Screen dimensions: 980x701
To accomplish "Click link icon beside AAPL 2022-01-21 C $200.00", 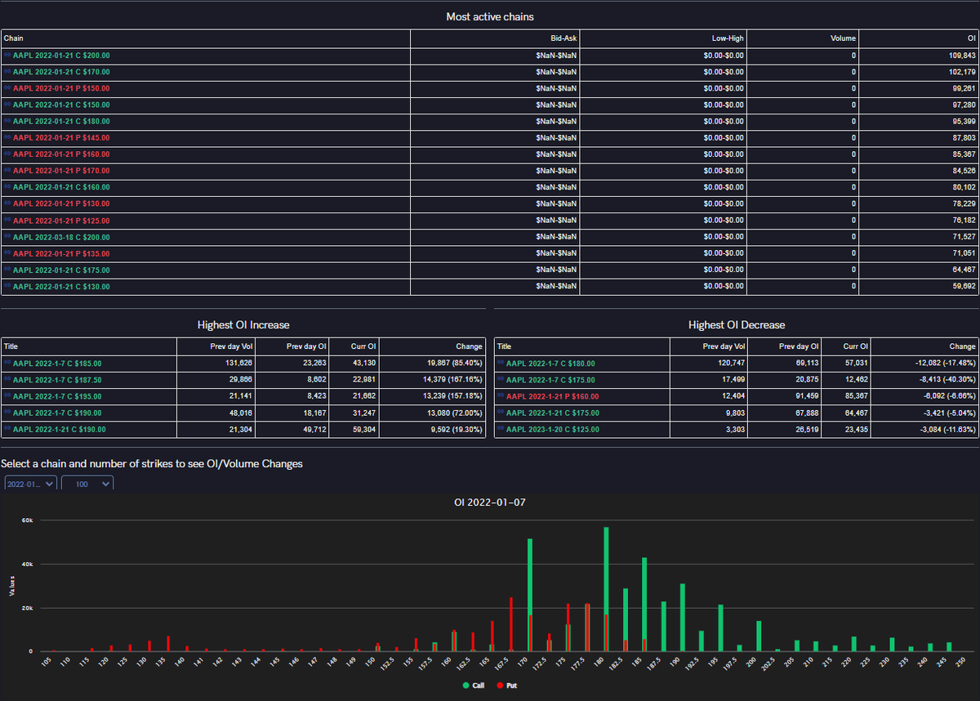I will click(7, 56).
